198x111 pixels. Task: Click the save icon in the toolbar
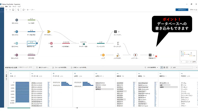(x=13, y=10)
